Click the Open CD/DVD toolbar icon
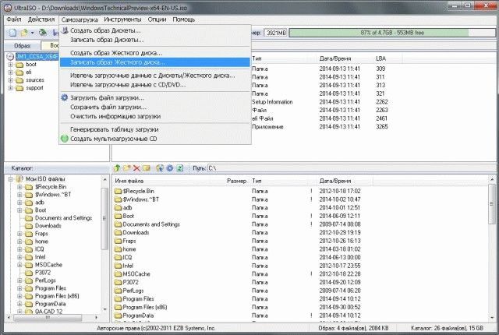 click(x=43, y=33)
